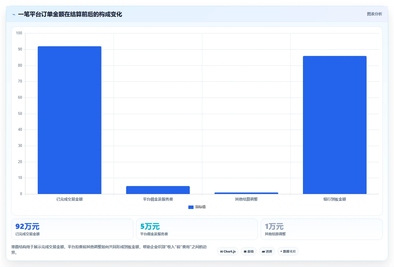
Task: Click the 其他结算调整 bar in the chart
Action: [x=246, y=193]
